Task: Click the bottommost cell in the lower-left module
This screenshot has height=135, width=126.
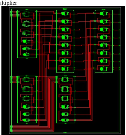Action: click(x=26, y=120)
